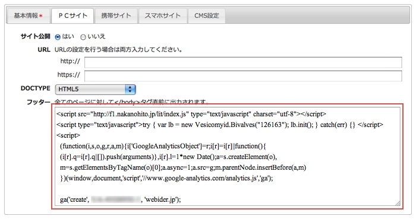Viewport: 416px width, 219px height.
Task: Click the nakanohito.jp script src line
Action: 191,114
